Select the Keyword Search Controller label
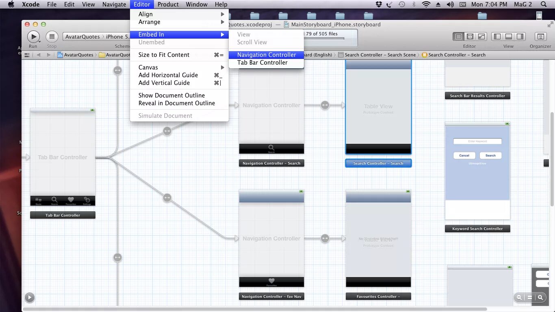 pyautogui.click(x=477, y=229)
